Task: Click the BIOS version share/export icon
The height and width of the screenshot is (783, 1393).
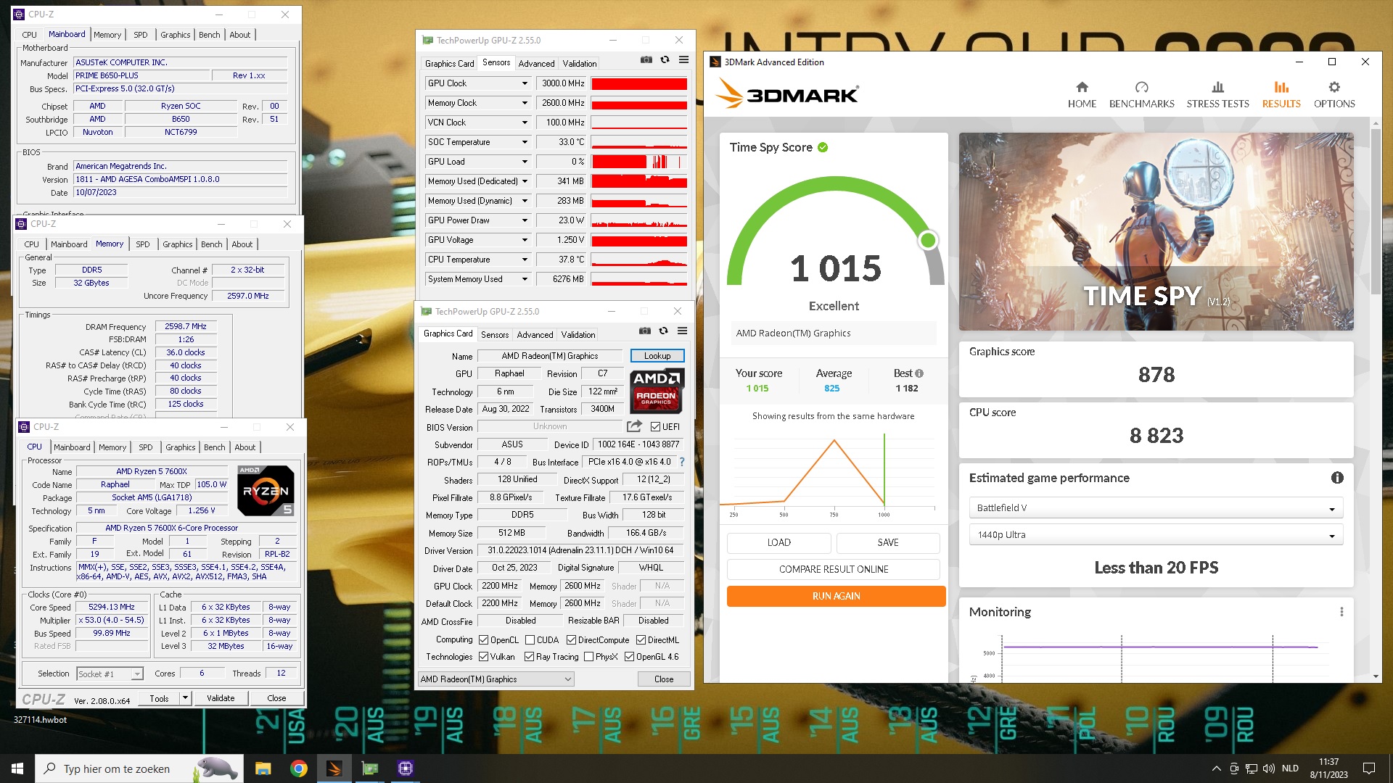Action: click(634, 426)
